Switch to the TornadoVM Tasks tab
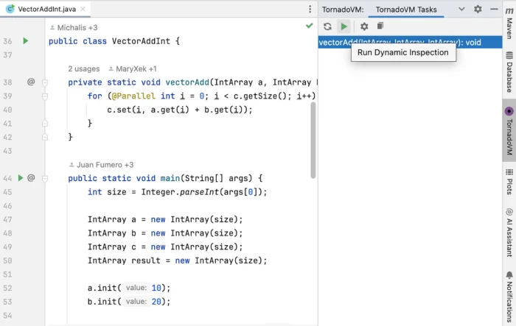 [x=405, y=10]
